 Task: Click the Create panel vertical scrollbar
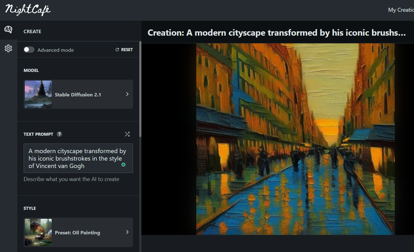click(140, 90)
